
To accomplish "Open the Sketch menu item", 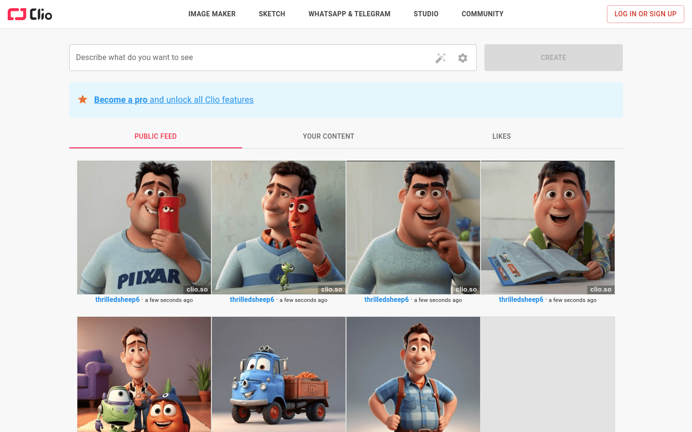I will point(272,14).
